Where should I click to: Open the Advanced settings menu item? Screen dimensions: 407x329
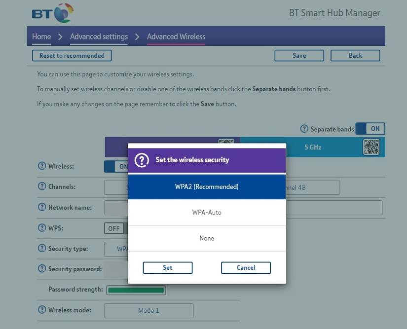click(98, 36)
